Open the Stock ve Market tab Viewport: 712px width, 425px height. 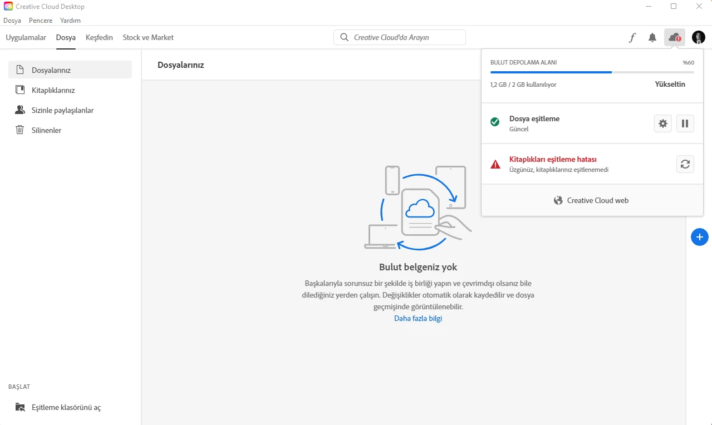click(x=148, y=38)
